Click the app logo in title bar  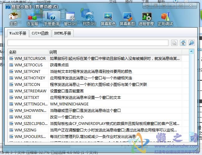8,7
